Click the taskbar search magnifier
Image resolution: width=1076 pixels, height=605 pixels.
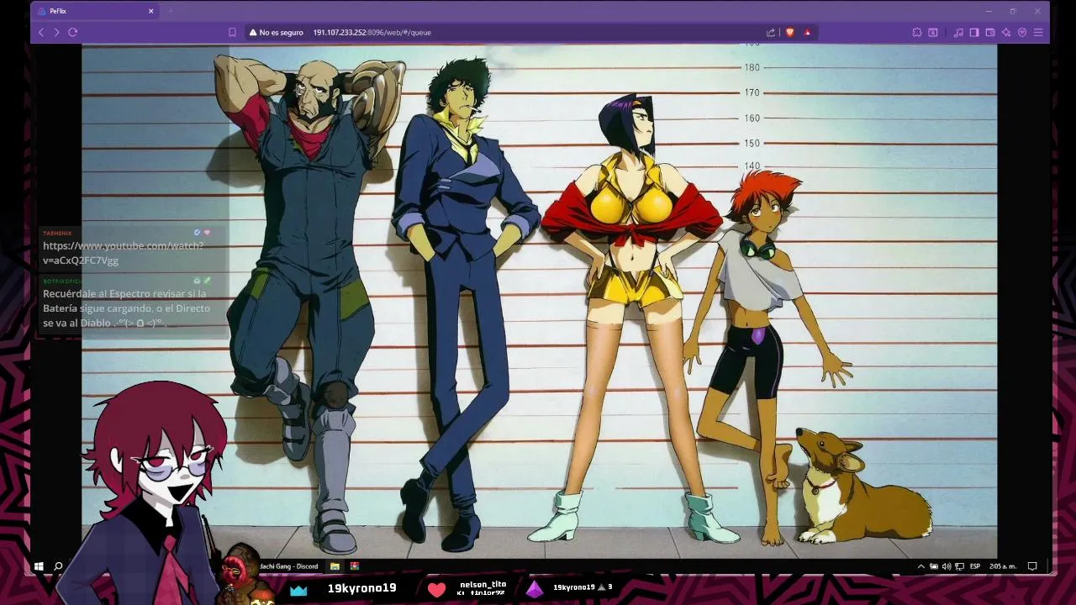point(58,566)
